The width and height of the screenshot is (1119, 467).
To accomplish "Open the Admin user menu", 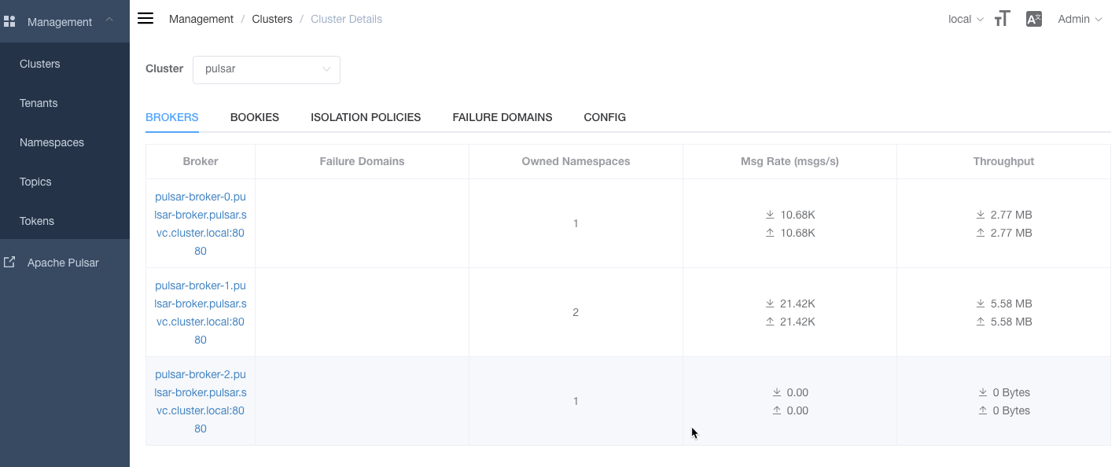I will 1080,19.
